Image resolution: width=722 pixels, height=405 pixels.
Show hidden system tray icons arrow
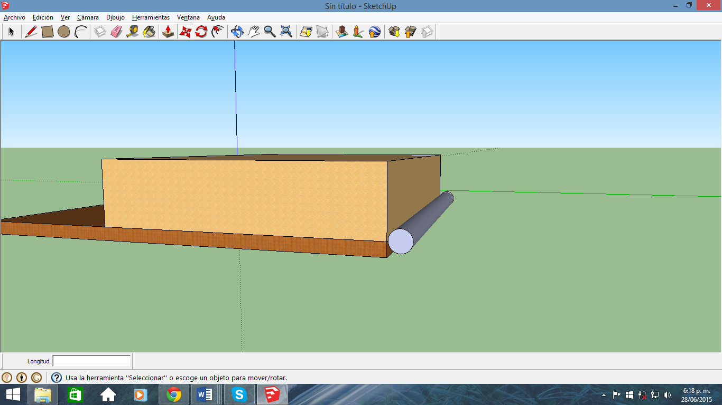point(604,395)
